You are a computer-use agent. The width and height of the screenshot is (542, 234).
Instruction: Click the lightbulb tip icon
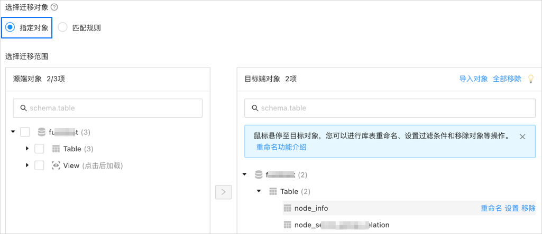click(531, 79)
